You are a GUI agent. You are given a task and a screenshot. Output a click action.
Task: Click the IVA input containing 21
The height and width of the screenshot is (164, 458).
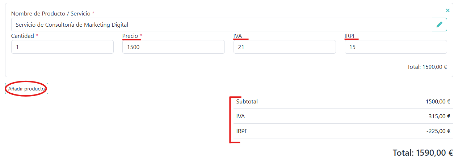point(285,47)
